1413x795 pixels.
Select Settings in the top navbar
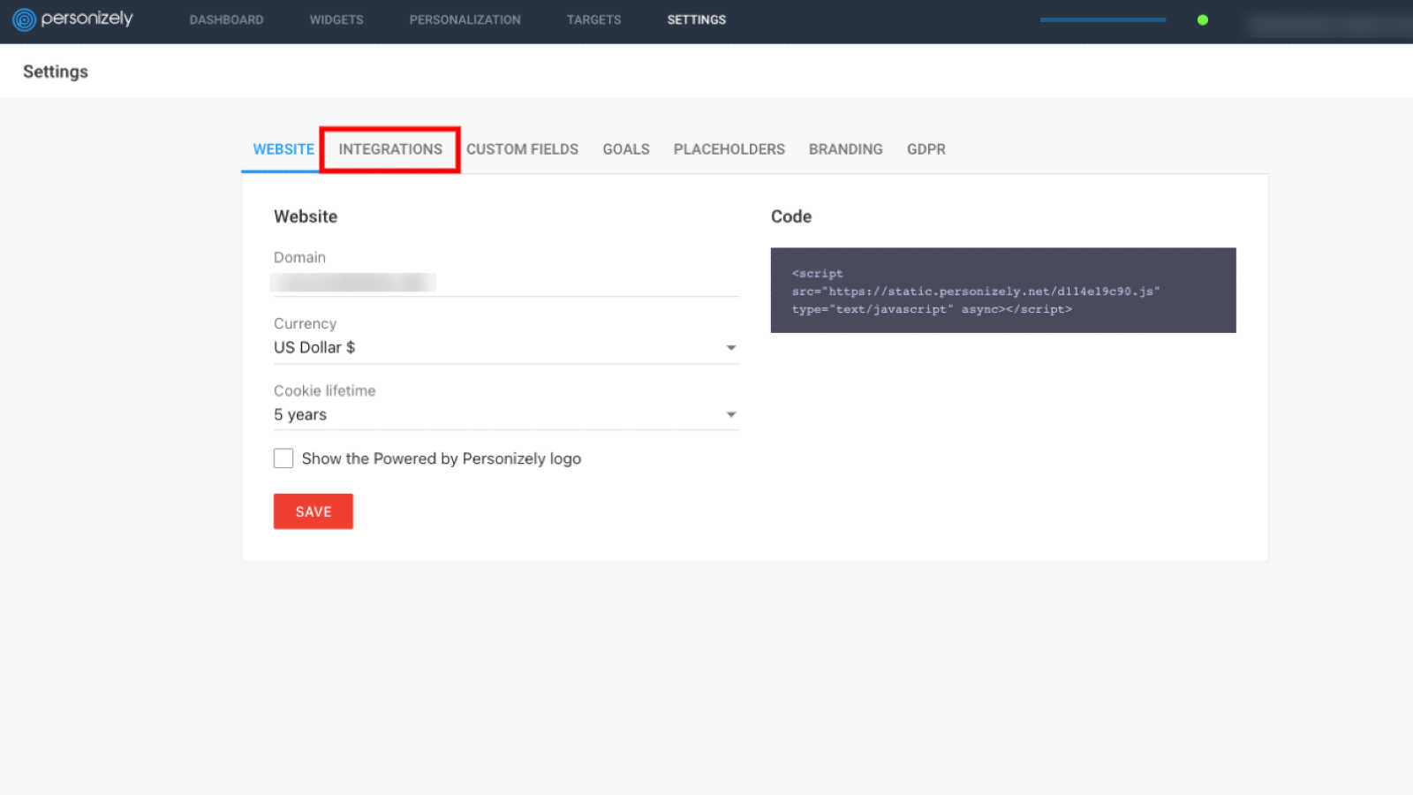696,19
